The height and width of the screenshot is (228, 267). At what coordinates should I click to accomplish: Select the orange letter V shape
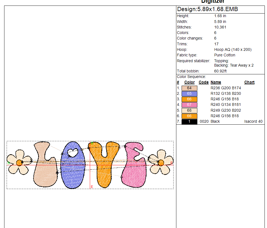pos(104,166)
